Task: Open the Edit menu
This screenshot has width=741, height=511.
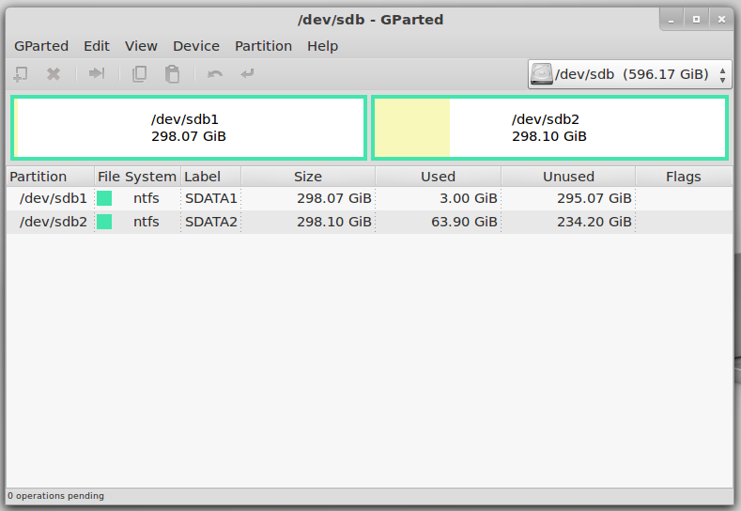Action: [x=96, y=46]
